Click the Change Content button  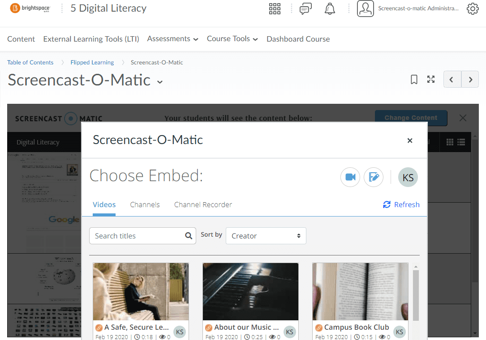pyautogui.click(x=411, y=118)
